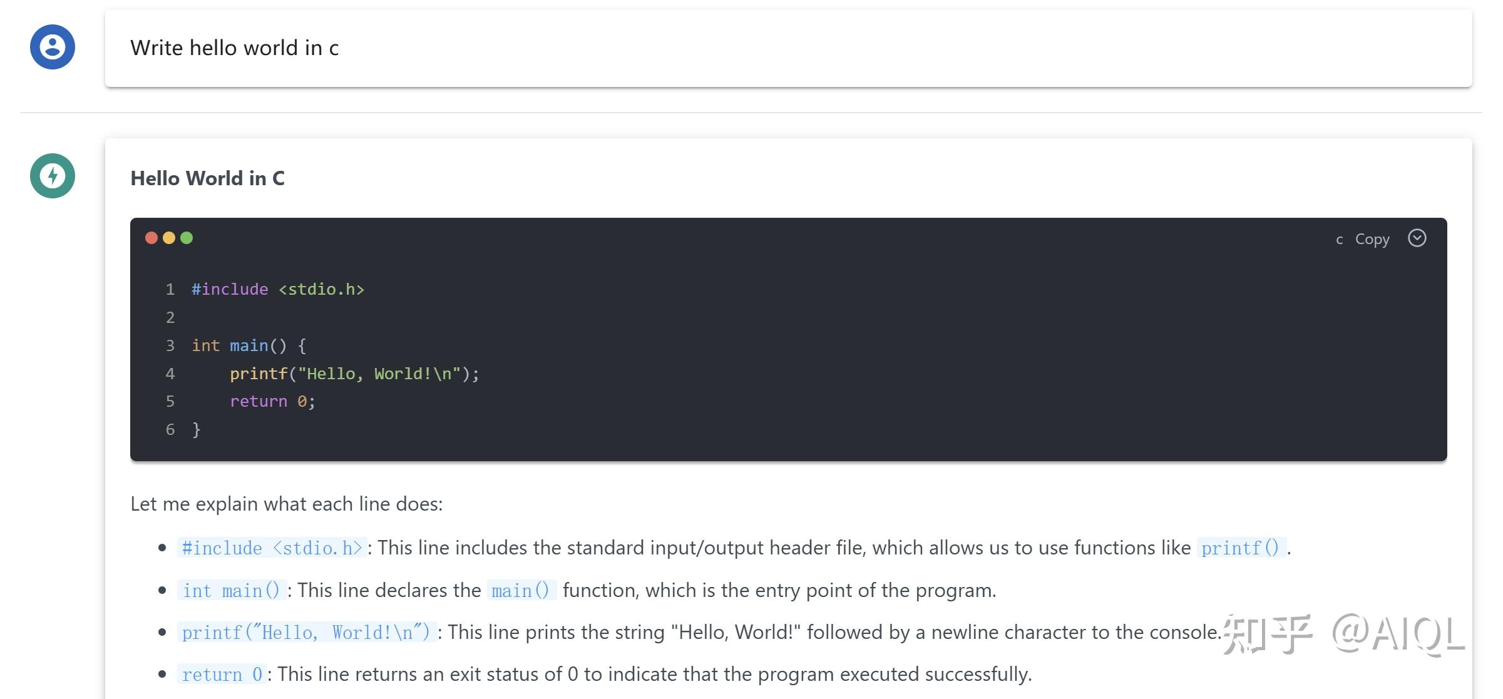Click the blue user avatar icon

tap(53, 47)
